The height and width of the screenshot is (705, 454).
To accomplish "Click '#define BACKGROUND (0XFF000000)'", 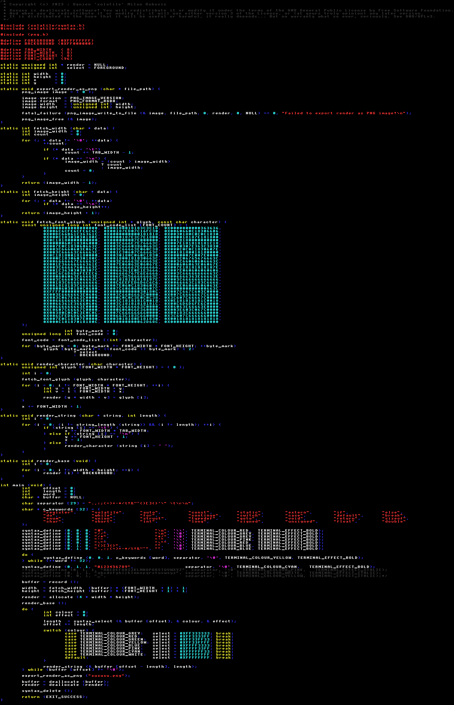I will [x=47, y=44].
